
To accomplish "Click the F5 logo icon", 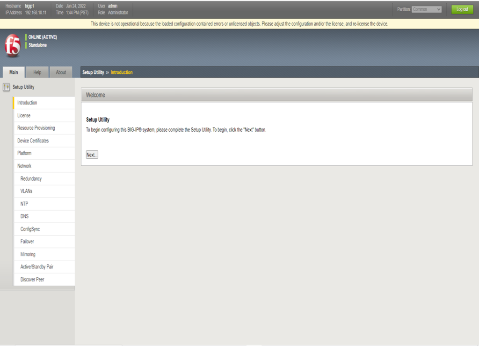I will (x=12, y=45).
